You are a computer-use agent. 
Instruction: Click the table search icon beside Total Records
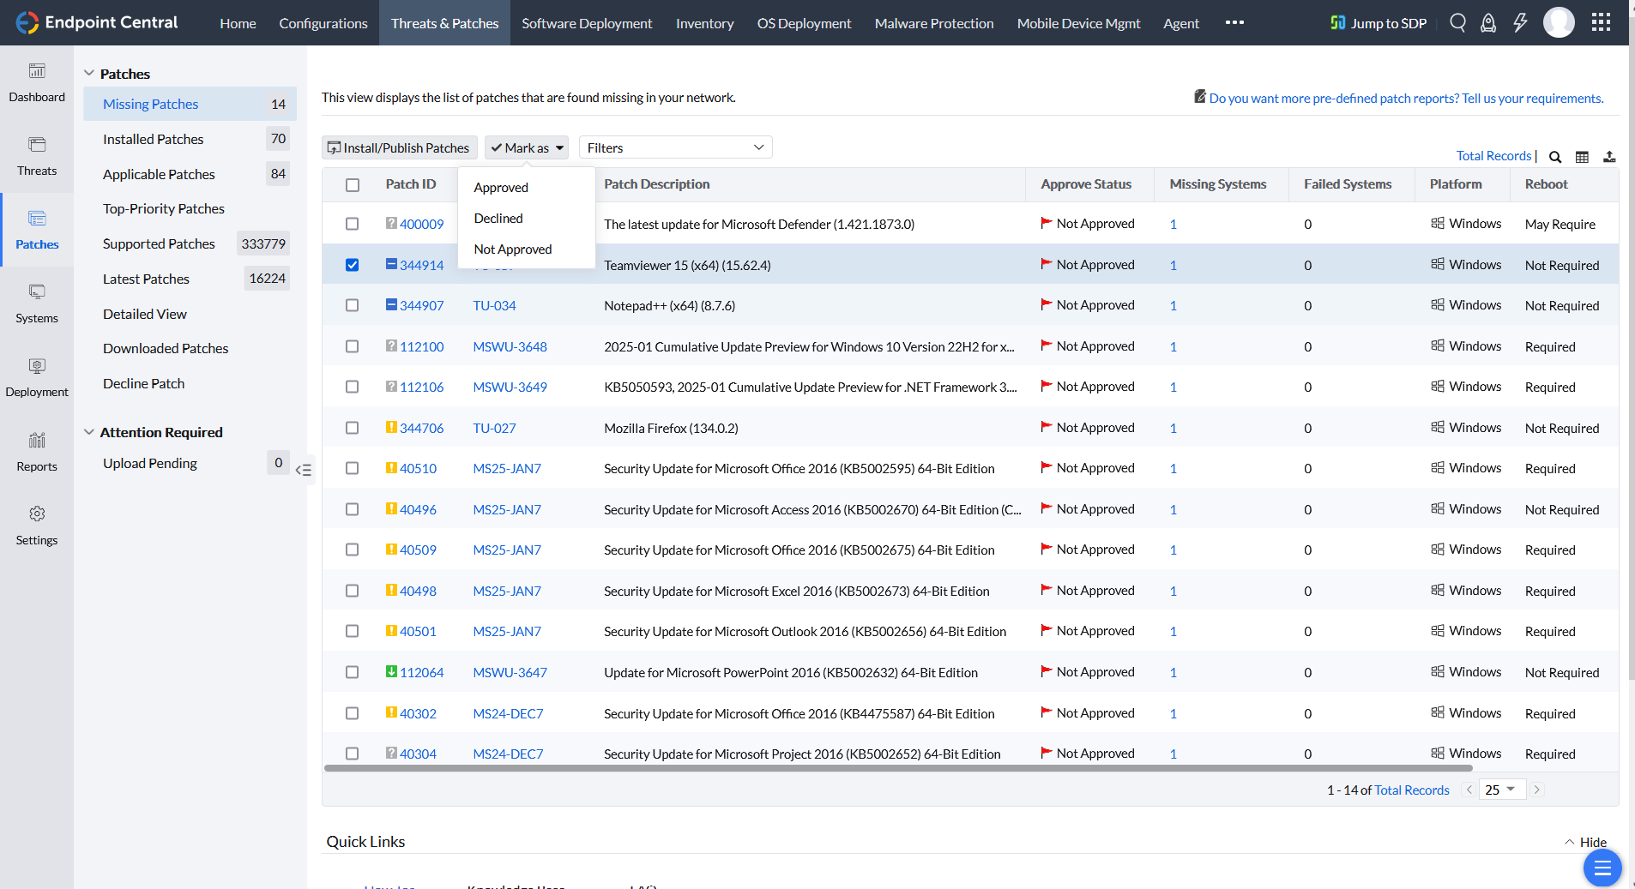coord(1555,157)
